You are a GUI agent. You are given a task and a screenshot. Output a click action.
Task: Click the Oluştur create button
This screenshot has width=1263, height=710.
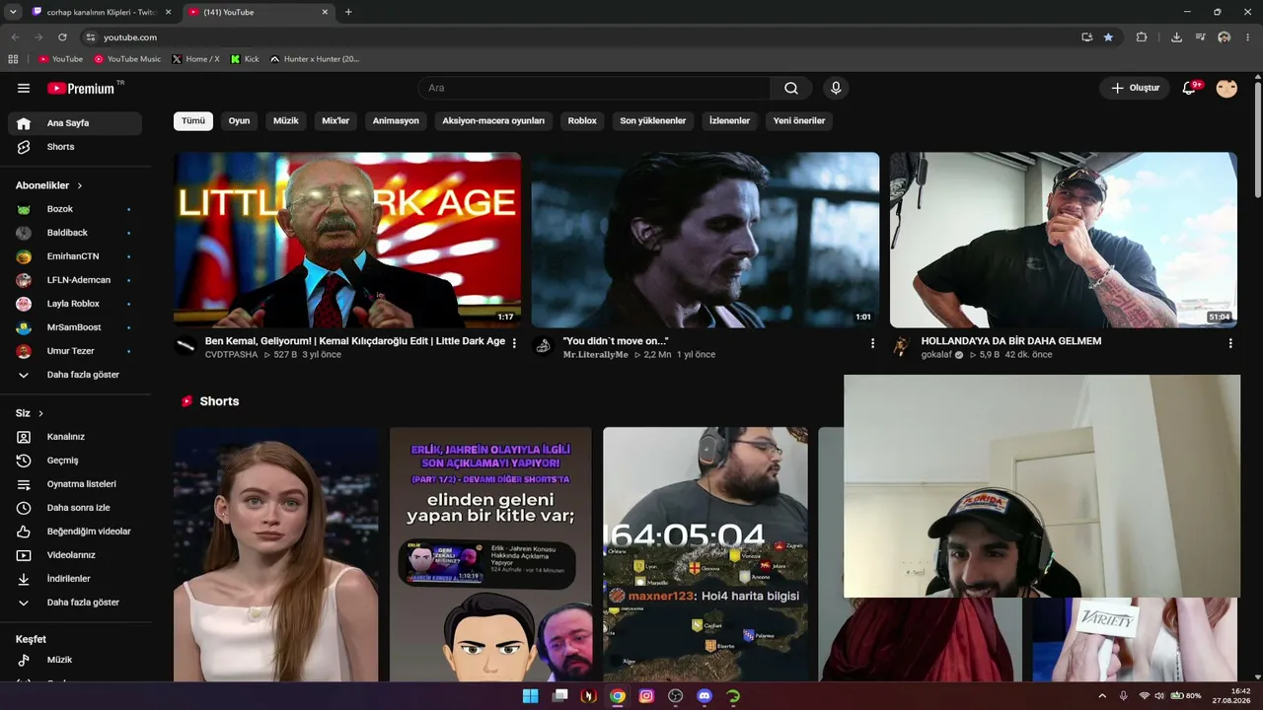tap(1135, 88)
